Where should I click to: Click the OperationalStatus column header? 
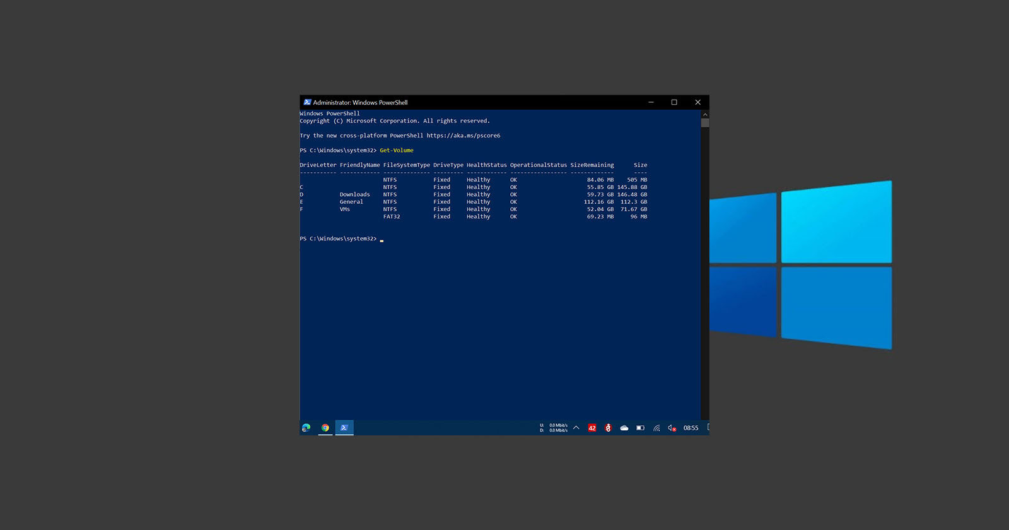coord(539,165)
